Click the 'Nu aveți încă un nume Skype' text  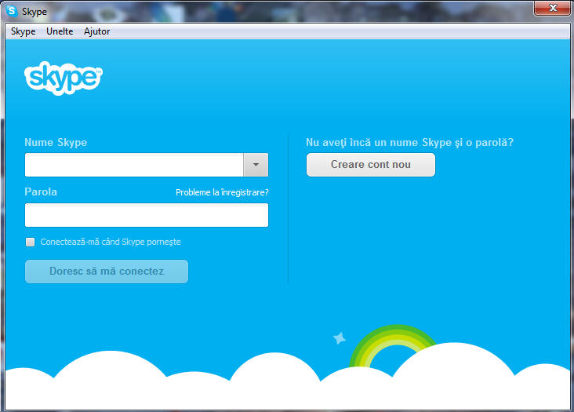click(x=409, y=142)
